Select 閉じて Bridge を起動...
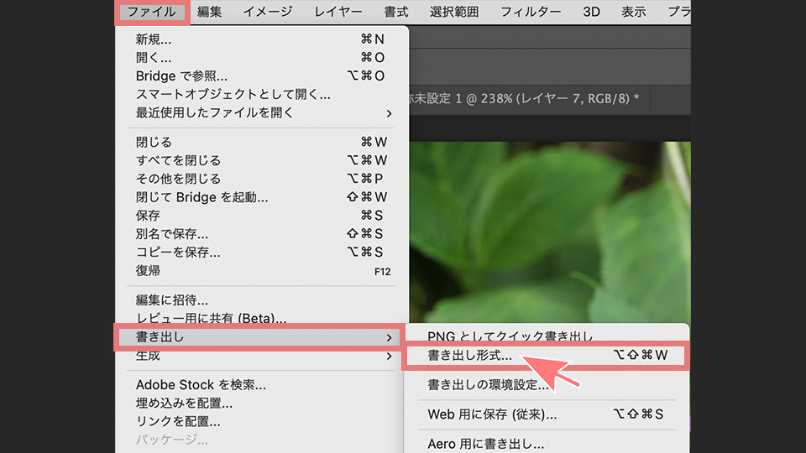 tap(262, 197)
